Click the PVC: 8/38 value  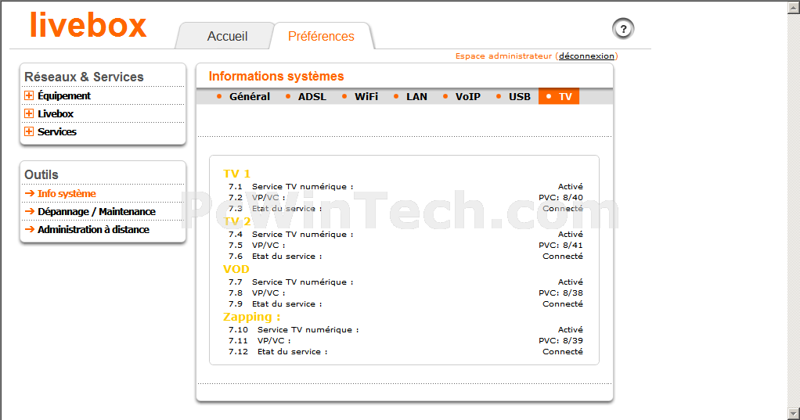[x=560, y=293]
